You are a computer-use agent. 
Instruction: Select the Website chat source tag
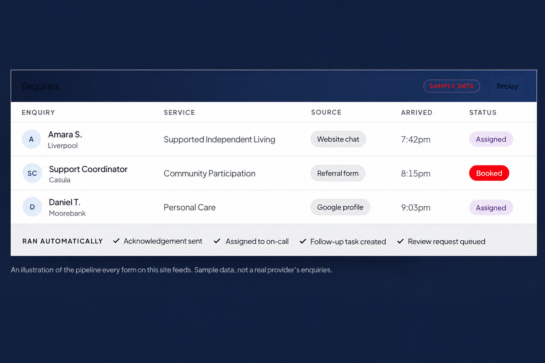coord(338,139)
